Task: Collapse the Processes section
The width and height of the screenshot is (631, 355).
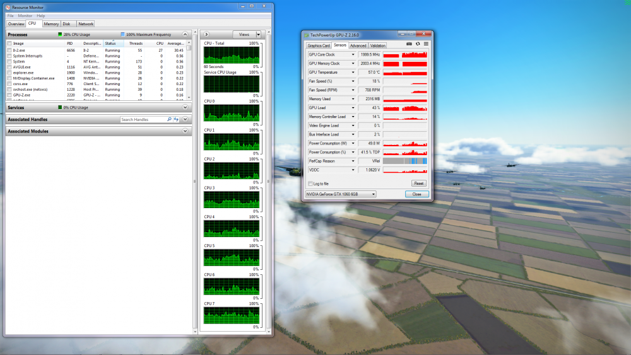Action: pos(185,34)
